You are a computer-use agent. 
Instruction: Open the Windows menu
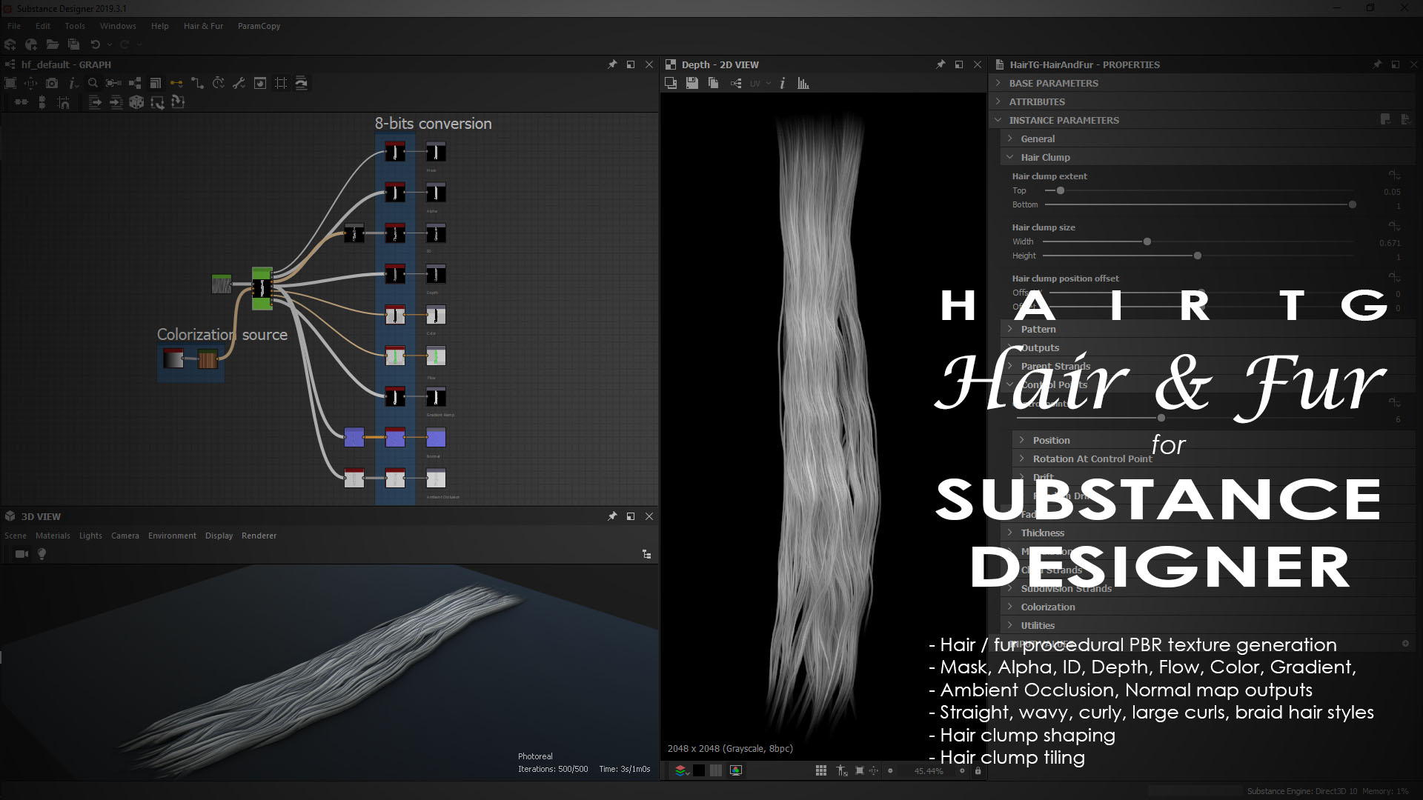(x=118, y=26)
